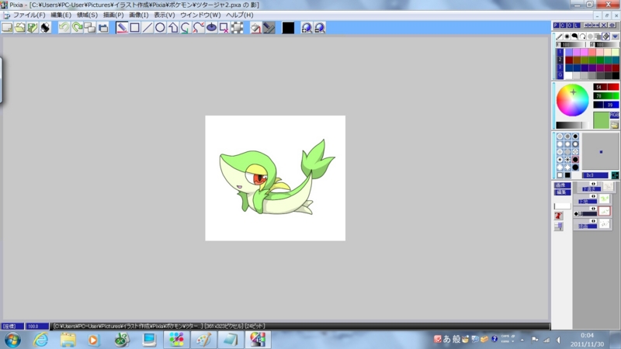
Task: Show hidden tray icons arrow
Action: [522, 340]
